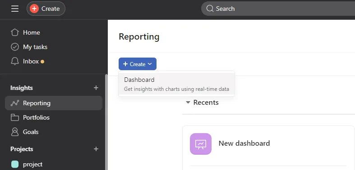Open the hamburger navigation menu
355x170 pixels.
coord(15,9)
